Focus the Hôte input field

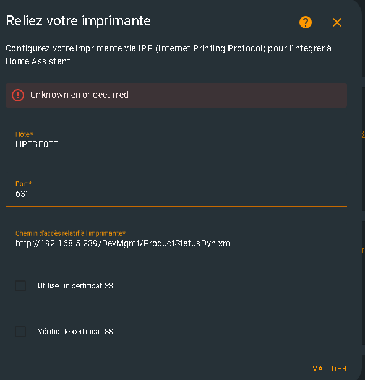click(x=176, y=141)
